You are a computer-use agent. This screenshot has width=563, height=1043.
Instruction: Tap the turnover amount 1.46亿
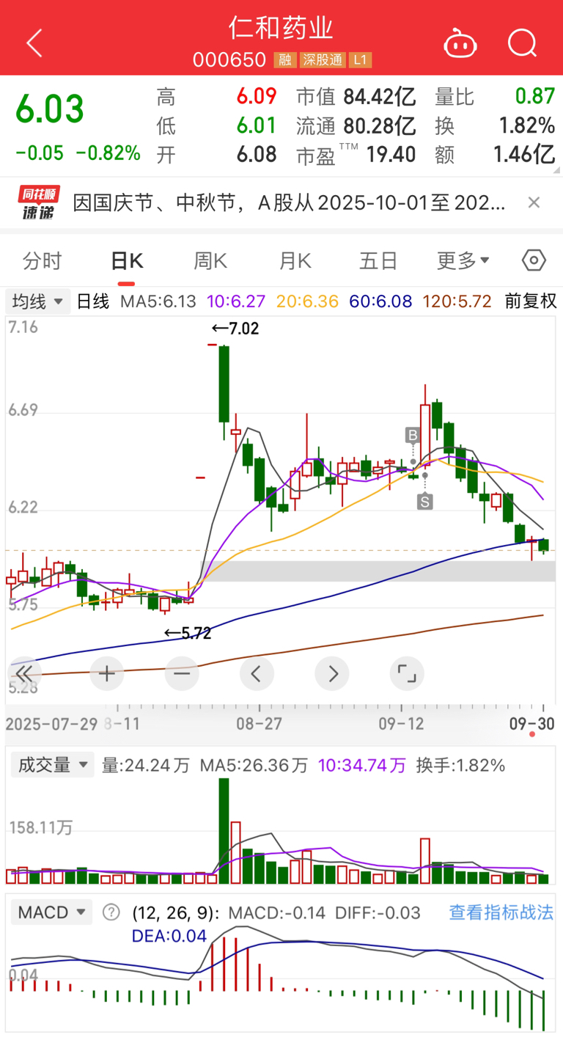point(523,154)
